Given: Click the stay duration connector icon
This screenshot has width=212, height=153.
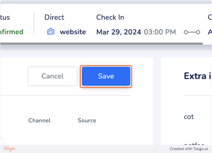Looking at the screenshot, I should 192,32.
